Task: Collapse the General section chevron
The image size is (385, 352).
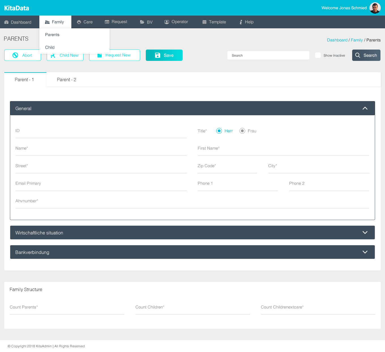Action: tap(365, 108)
